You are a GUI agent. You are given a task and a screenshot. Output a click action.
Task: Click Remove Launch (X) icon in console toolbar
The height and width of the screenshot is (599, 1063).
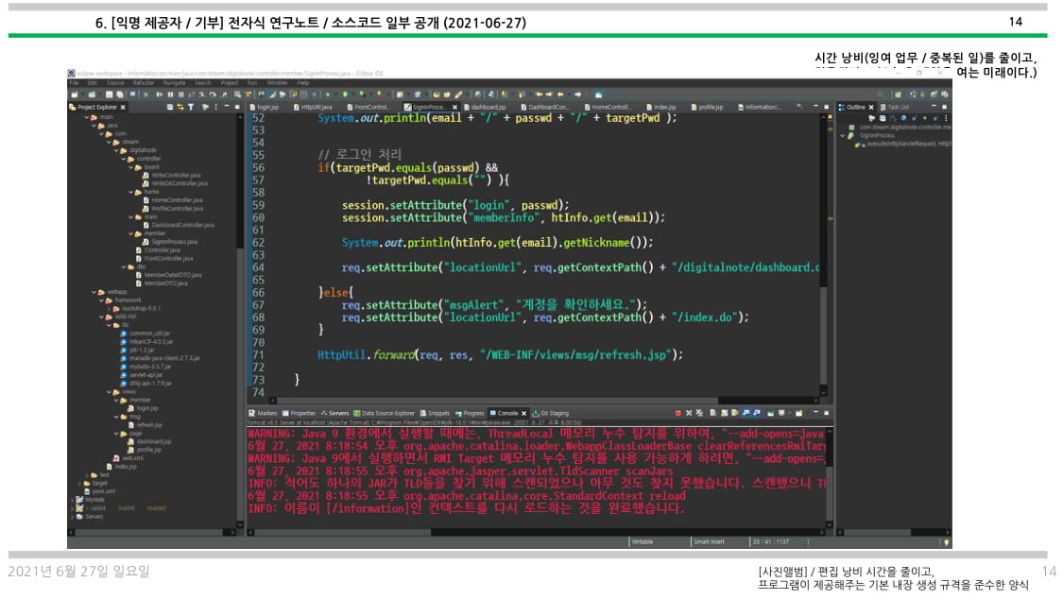689,413
